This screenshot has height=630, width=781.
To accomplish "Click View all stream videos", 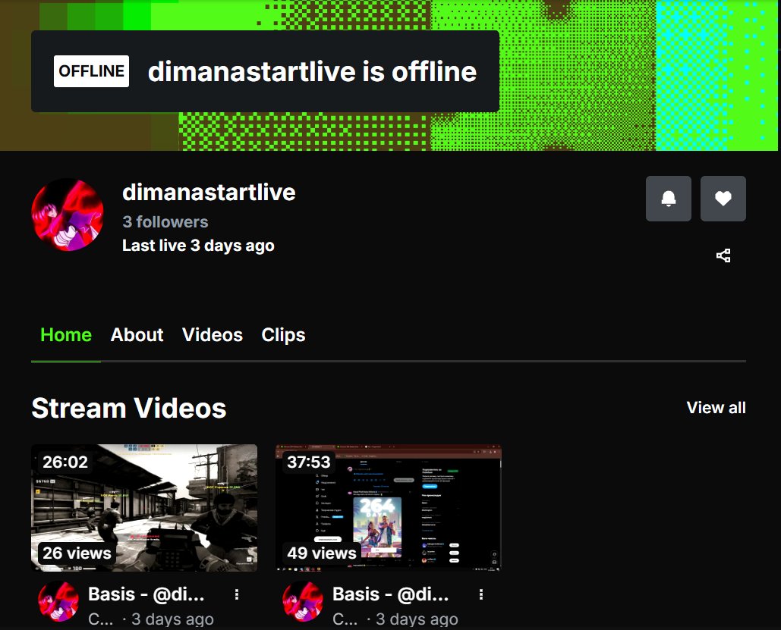I will tap(716, 408).
